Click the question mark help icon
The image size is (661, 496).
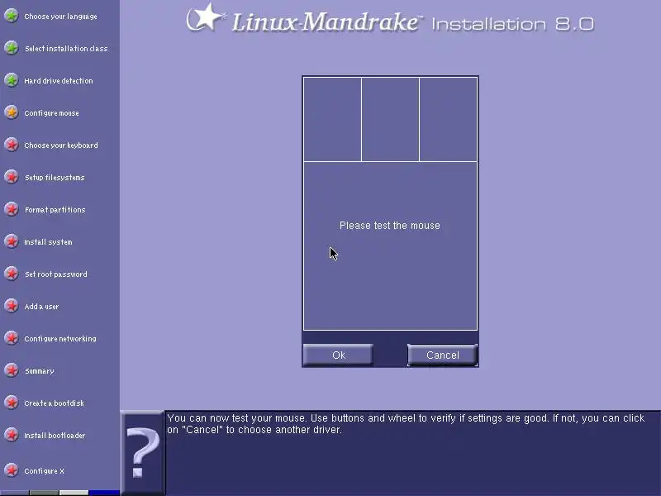(143, 452)
